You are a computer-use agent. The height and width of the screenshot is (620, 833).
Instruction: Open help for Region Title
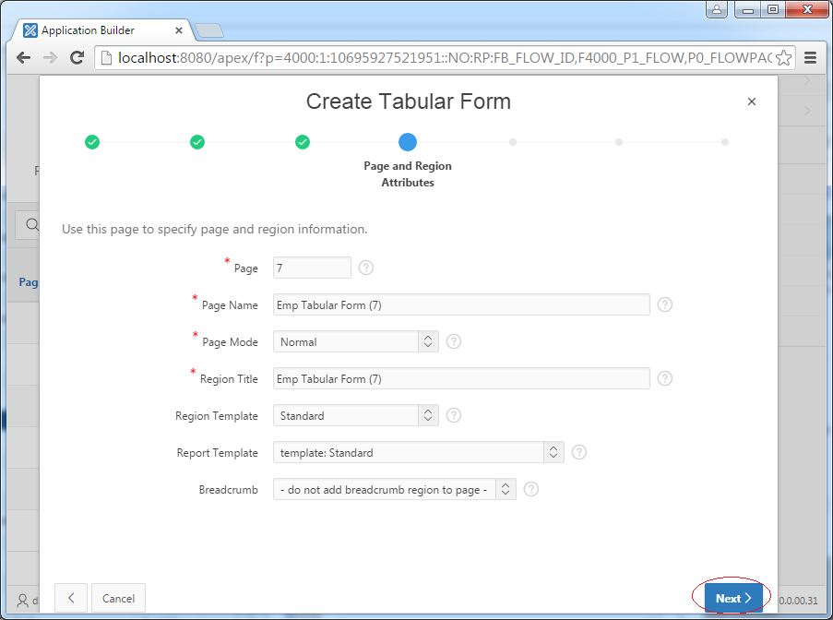pos(664,378)
